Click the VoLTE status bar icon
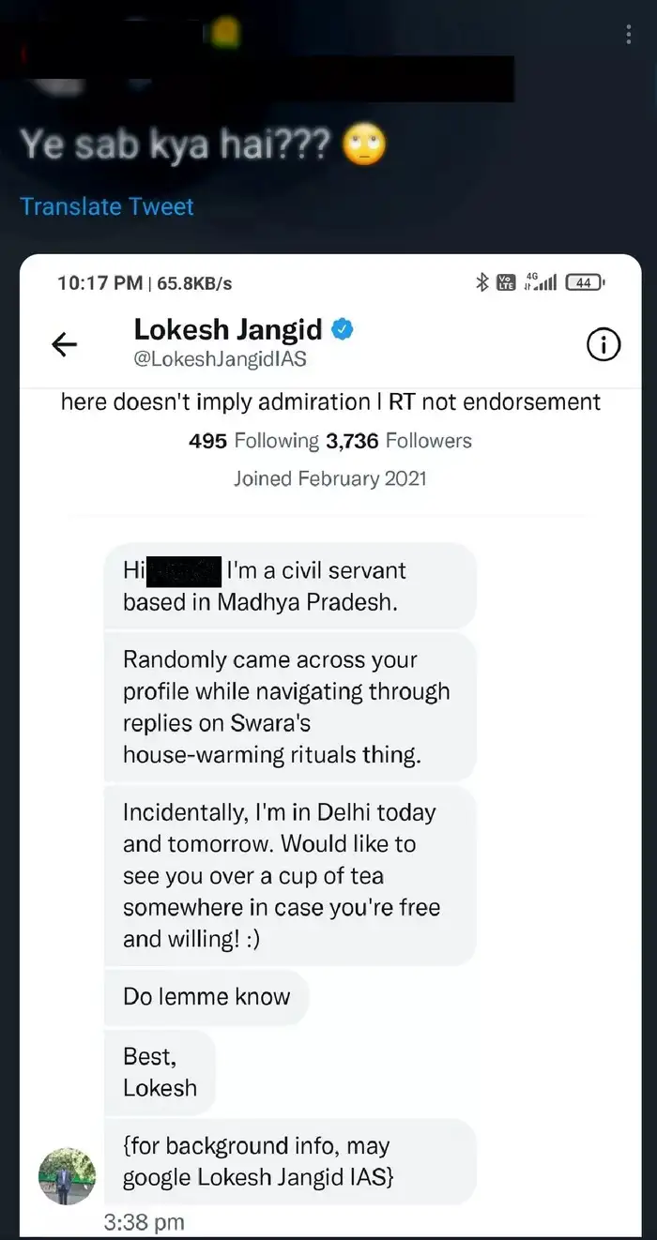This screenshot has width=657, height=1240. click(x=506, y=281)
